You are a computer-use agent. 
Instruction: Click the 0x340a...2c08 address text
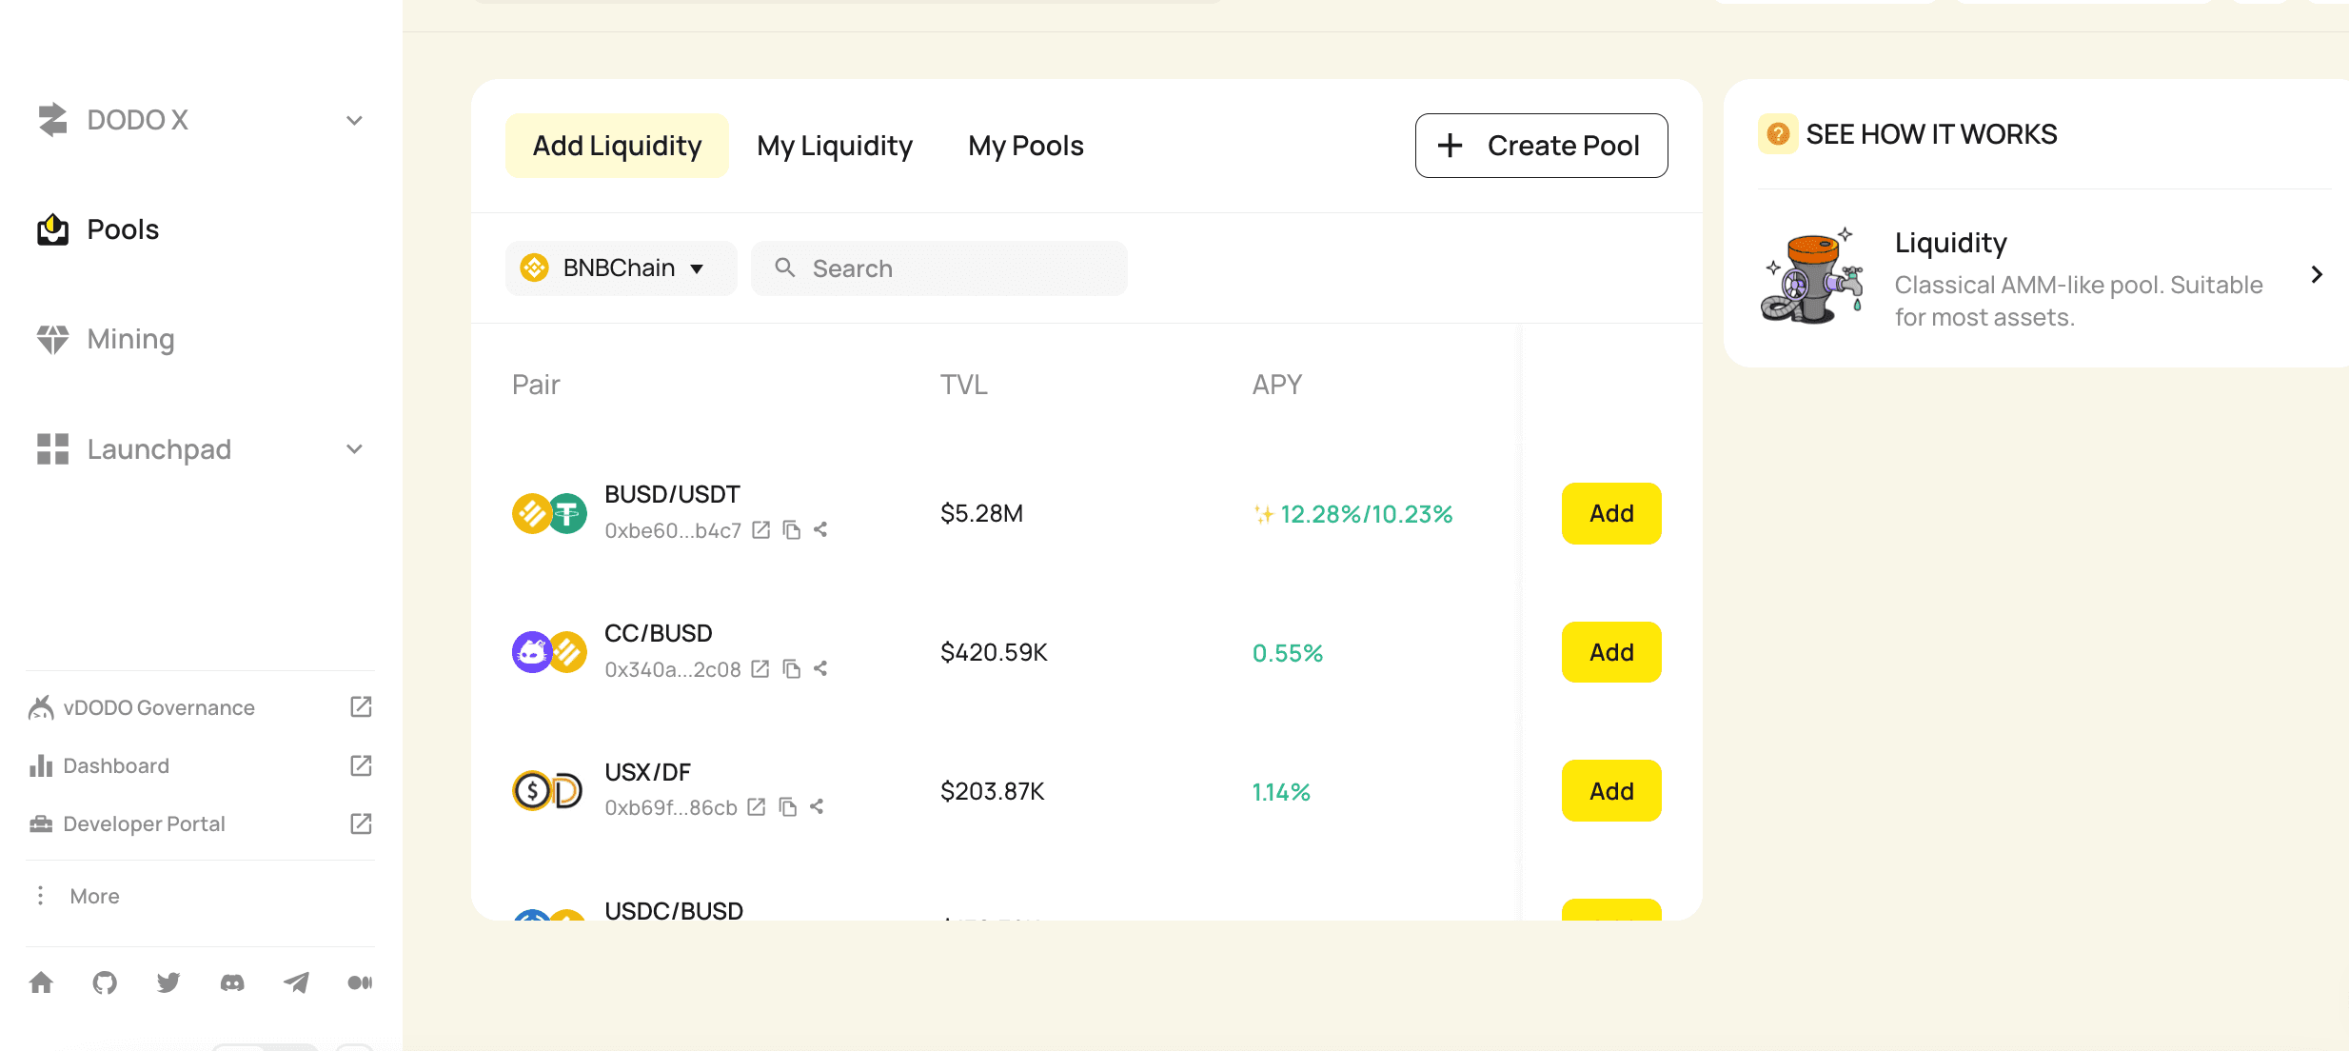673,670
